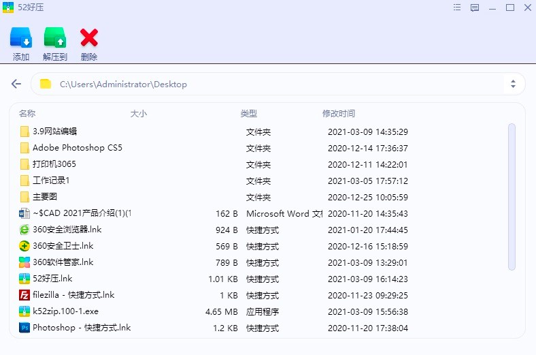Sort by the 名称 column header
The height and width of the screenshot is (355, 536).
27,113
